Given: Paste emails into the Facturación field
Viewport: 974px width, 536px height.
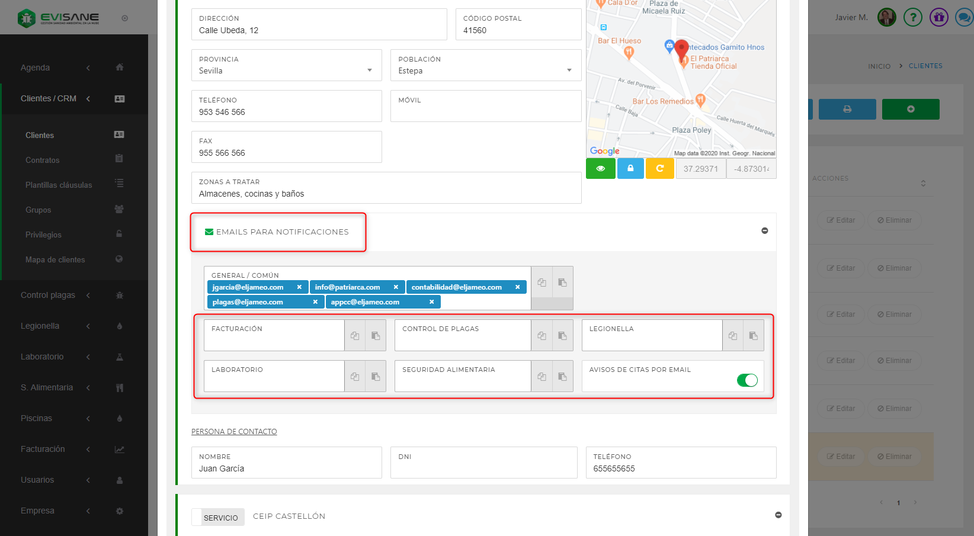Looking at the screenshot, I should 376,336.
